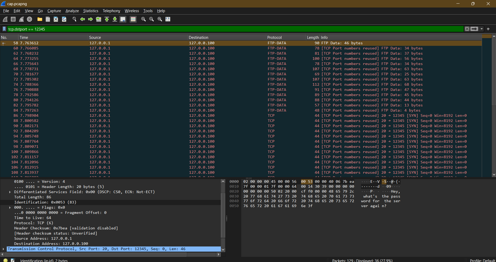Click the Resize columns icon
Viewport: 496px width, 262px height.
[168, 19]
